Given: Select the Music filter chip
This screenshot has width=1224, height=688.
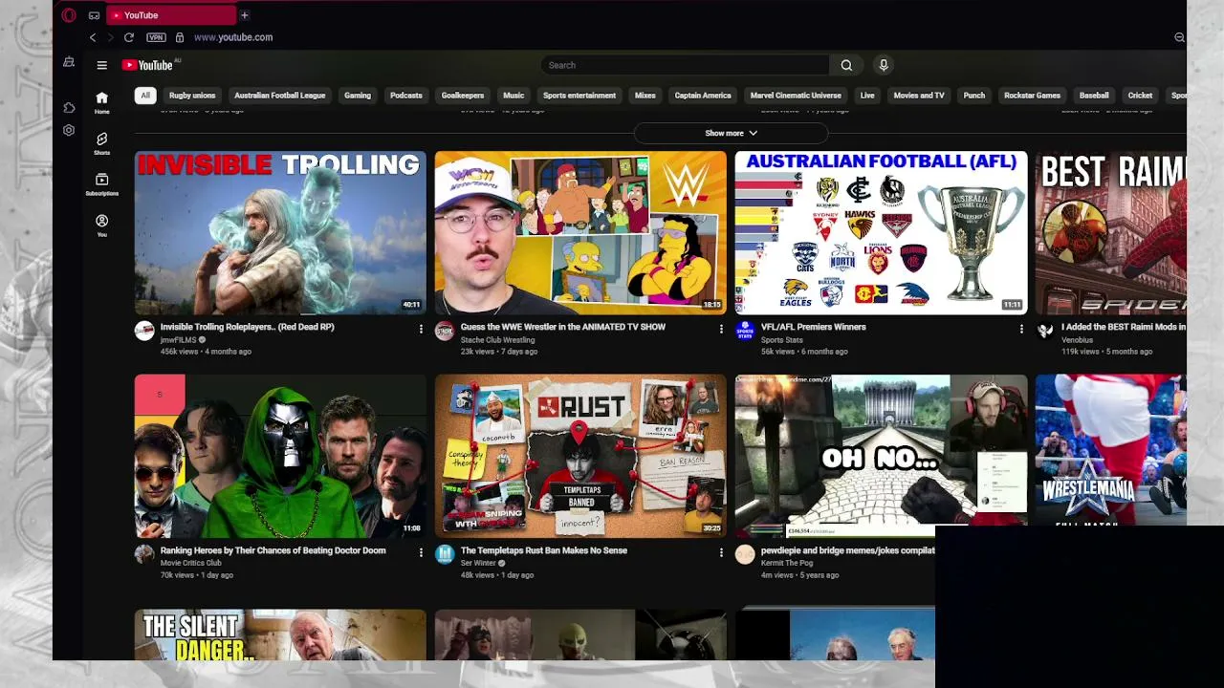Looking at the screenshot, I should (514, 96).
